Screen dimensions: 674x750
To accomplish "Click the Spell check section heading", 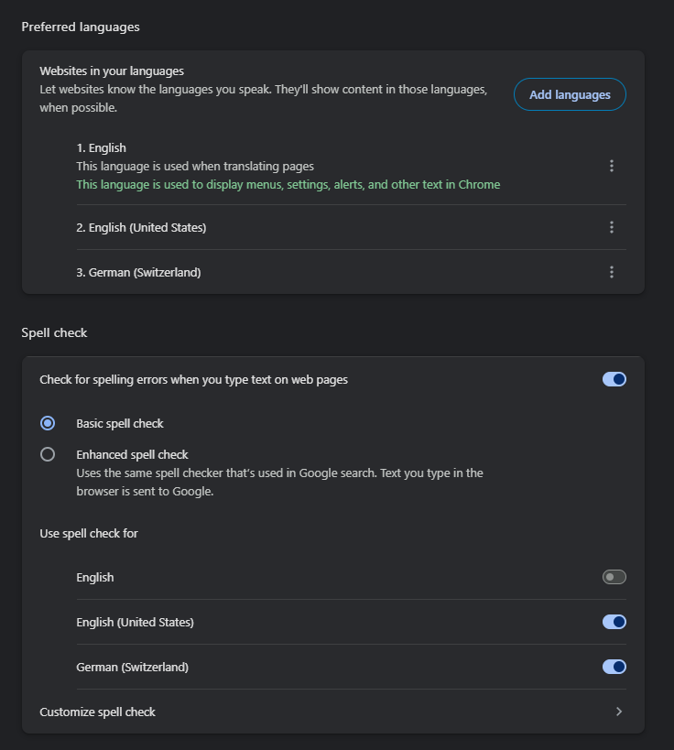I will tap(54, 333).
